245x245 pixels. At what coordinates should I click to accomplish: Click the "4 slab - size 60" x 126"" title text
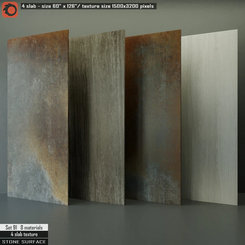(x=51, y=6)
